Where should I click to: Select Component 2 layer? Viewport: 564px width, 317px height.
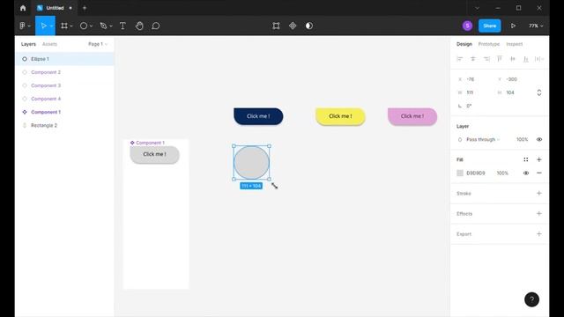64,72
